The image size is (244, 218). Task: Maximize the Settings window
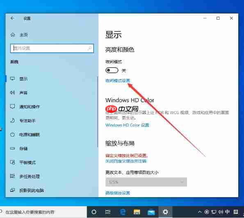[218, 18]
